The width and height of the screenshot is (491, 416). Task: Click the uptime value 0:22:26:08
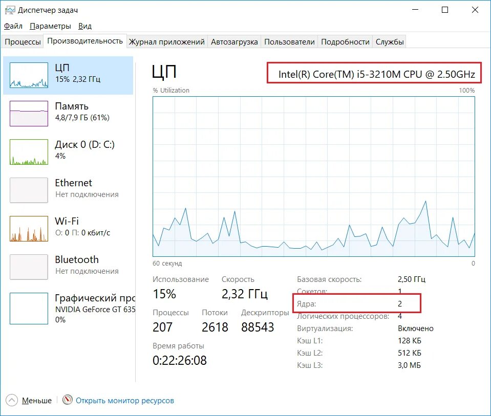180,361
